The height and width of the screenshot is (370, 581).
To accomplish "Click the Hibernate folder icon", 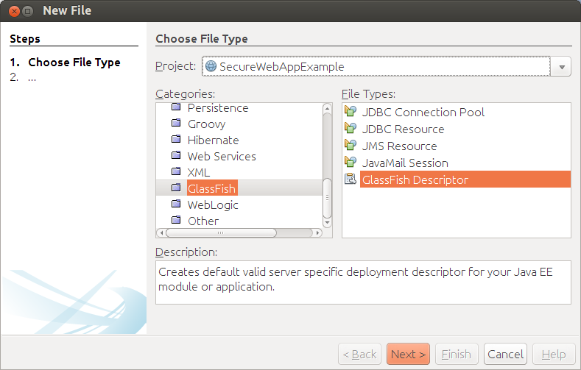I will (176, 139).
